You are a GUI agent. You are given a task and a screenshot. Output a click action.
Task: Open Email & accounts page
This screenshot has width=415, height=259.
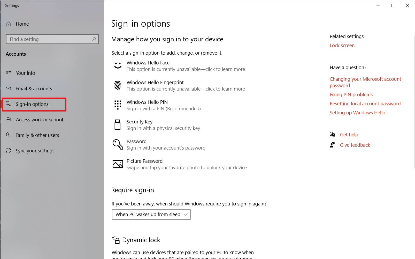pyautogui.click(x=34, y=88)
